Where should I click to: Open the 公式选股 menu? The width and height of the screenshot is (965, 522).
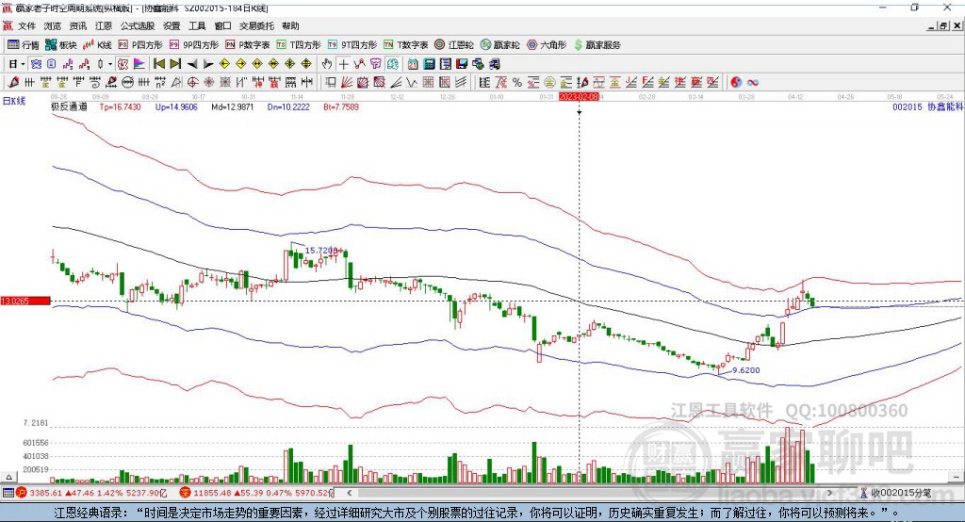[138, 25]
